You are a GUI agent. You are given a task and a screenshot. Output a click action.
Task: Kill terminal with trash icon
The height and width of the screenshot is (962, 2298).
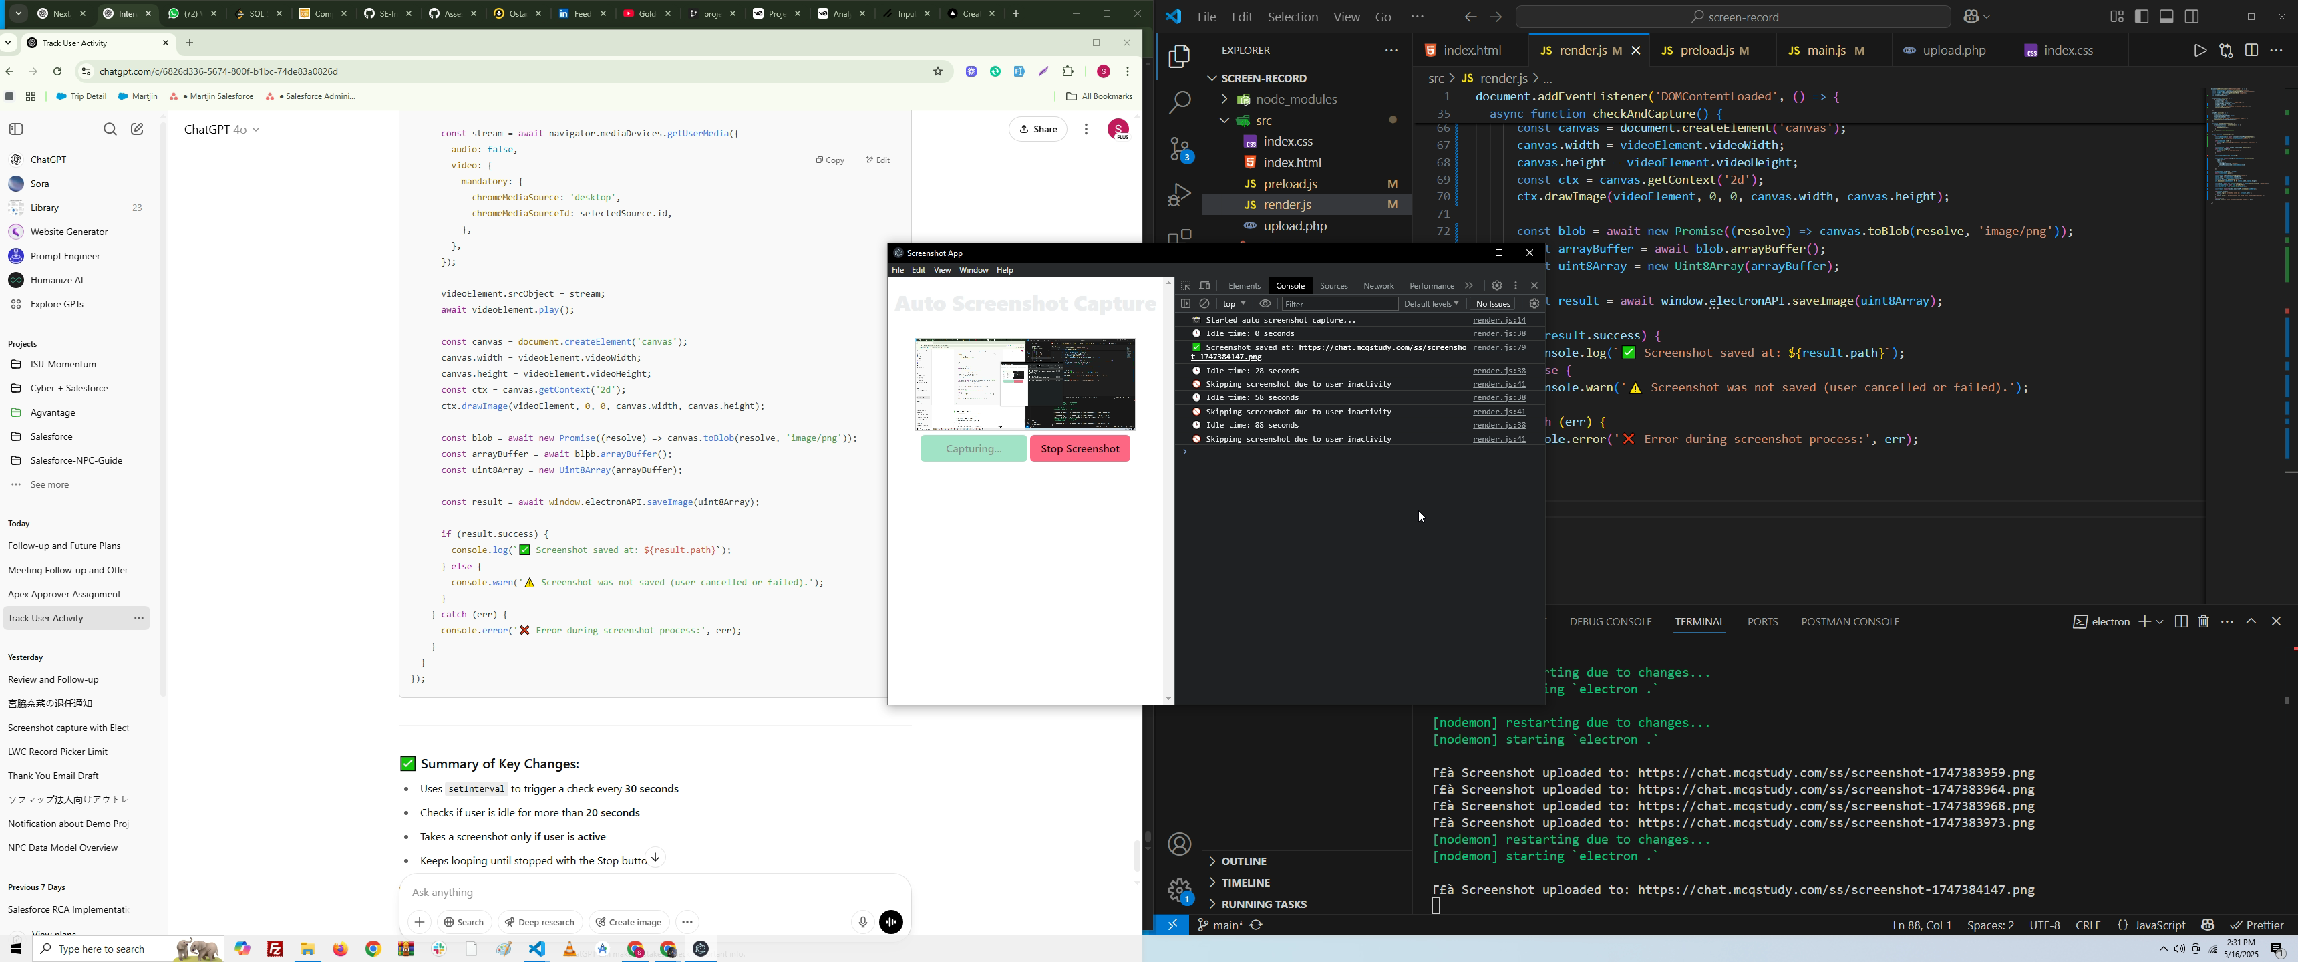pyautogui.click(x=2203, y=621)
